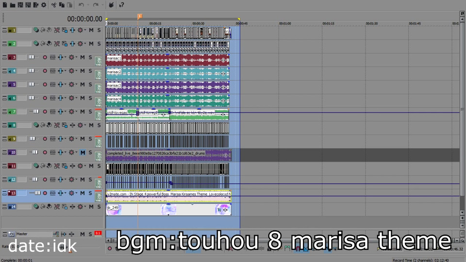Expand automation dropdown arrow on track 9
This screenshot has height=262, width=466.
(76, 139)
